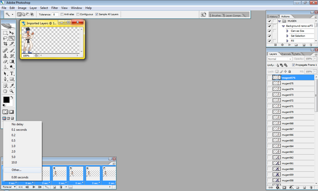Toggle the Contiguous checkbox
The image size is (318, 191).
pyautogui.click(x=78, y=14)
